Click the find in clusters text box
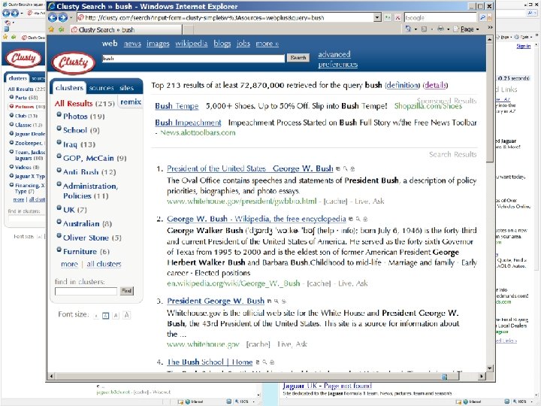 click(86, 292)
